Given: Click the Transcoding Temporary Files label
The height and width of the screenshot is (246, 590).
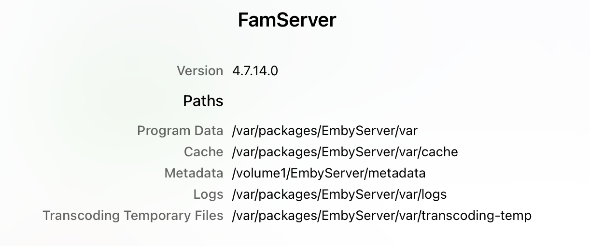Looking at the screenshot, I should 133,216.
